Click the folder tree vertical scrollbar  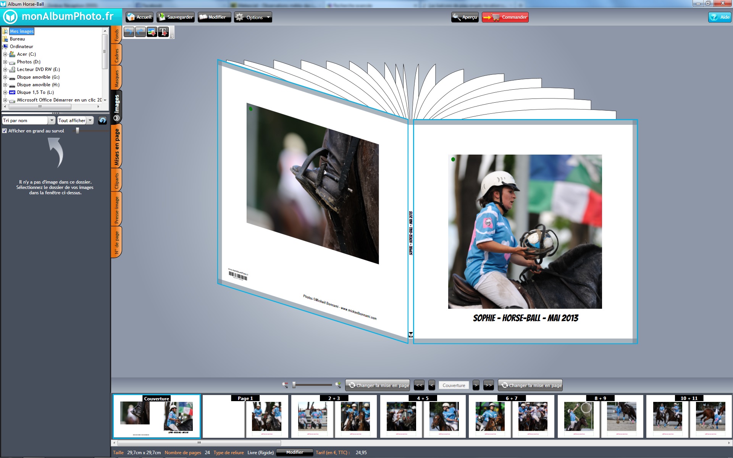105,52
